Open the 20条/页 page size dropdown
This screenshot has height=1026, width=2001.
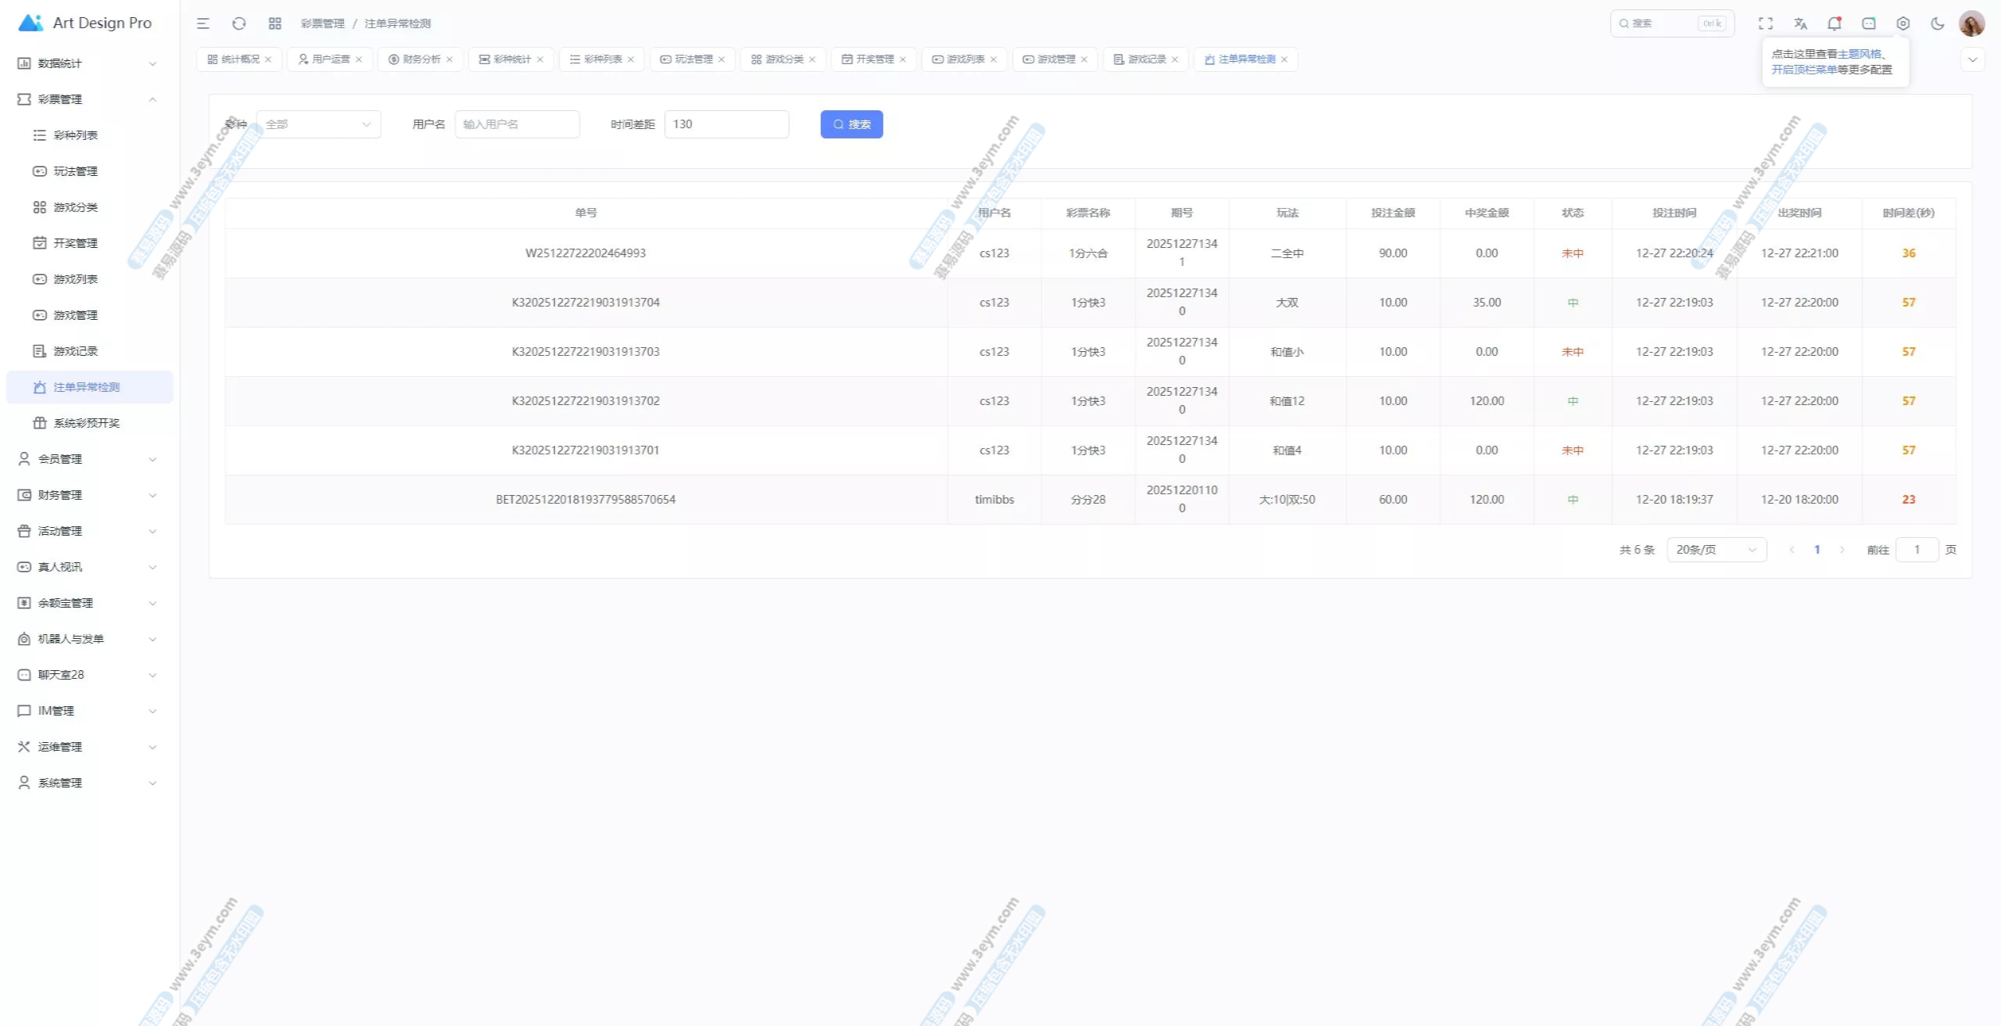pos(1716,550)
